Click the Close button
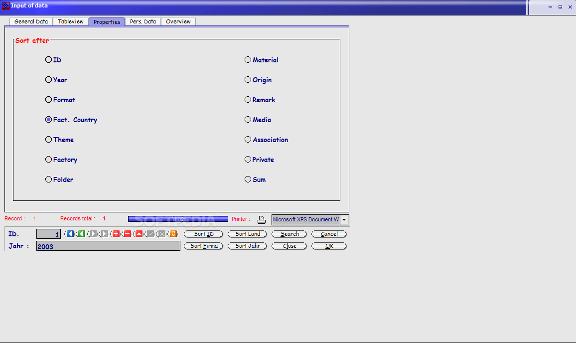 tap(289, 246)
